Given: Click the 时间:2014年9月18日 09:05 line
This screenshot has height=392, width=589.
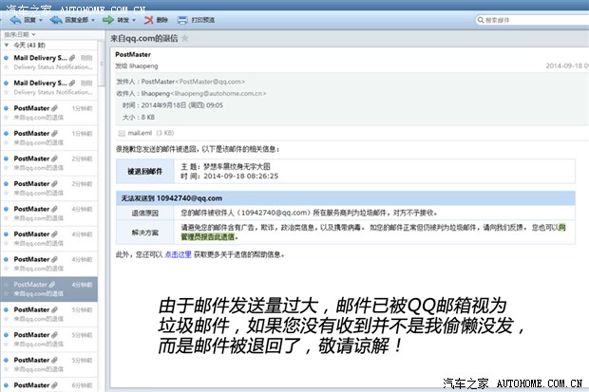Looking at the screenshot, I should [x=173, y=105].
